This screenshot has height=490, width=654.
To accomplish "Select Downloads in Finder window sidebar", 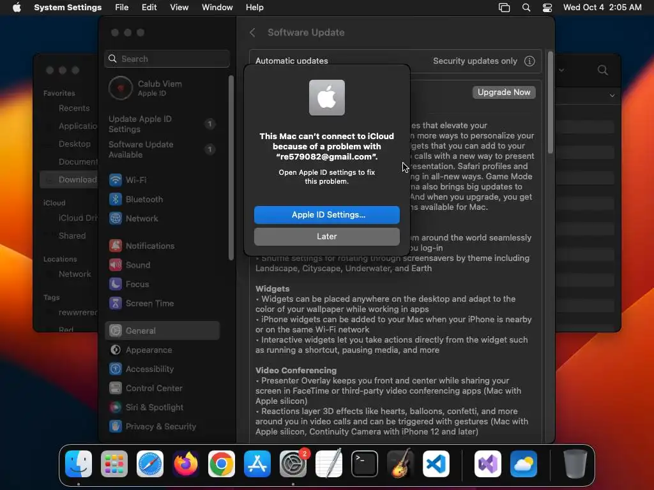I will coord(69,179).
